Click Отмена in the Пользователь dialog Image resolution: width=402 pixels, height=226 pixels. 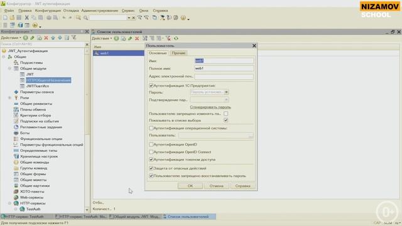point(216,186)
